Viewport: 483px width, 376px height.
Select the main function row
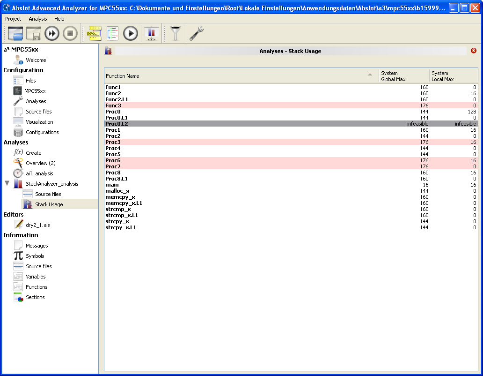[x=291, y=185]
